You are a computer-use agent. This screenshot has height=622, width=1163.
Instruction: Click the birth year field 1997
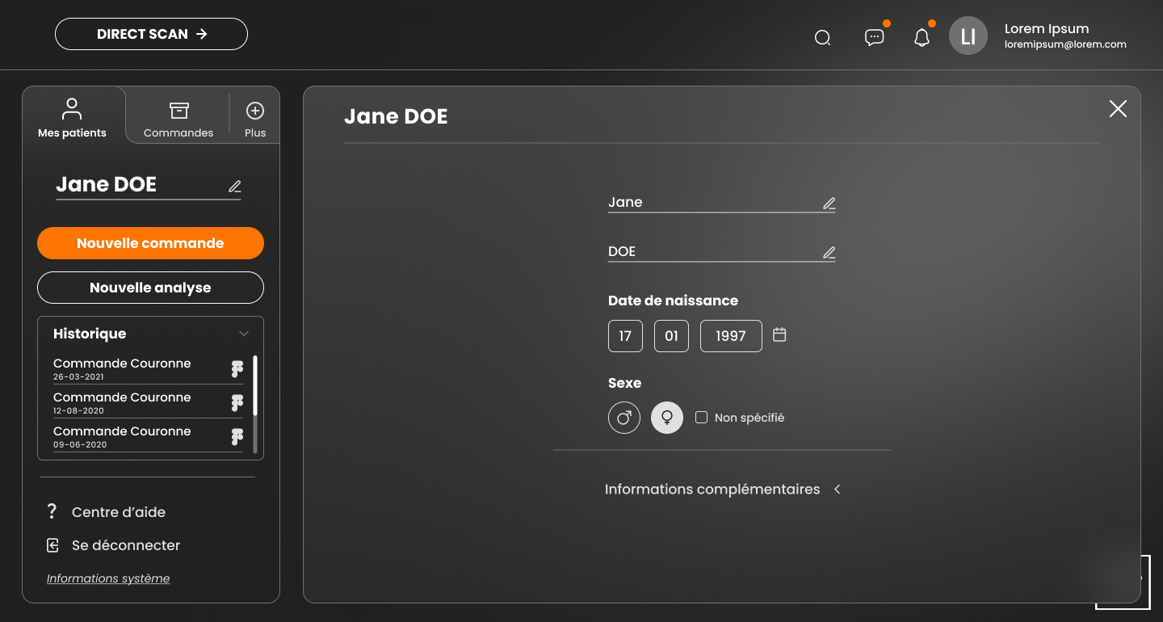tap(731, 336)
